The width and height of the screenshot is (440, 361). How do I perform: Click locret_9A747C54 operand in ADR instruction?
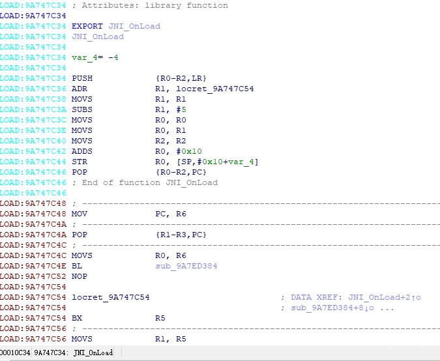click(215, 89)
